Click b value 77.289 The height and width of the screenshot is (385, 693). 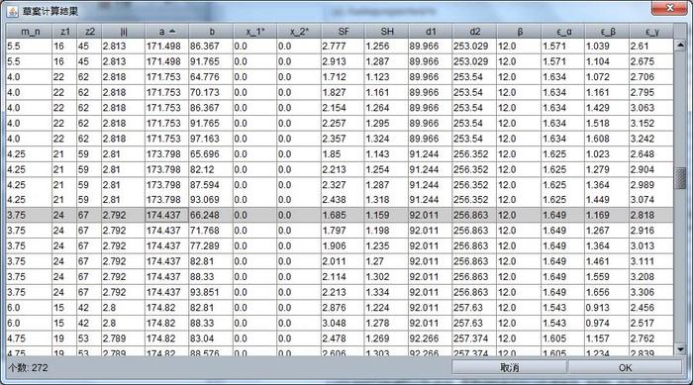click(211, 246)
